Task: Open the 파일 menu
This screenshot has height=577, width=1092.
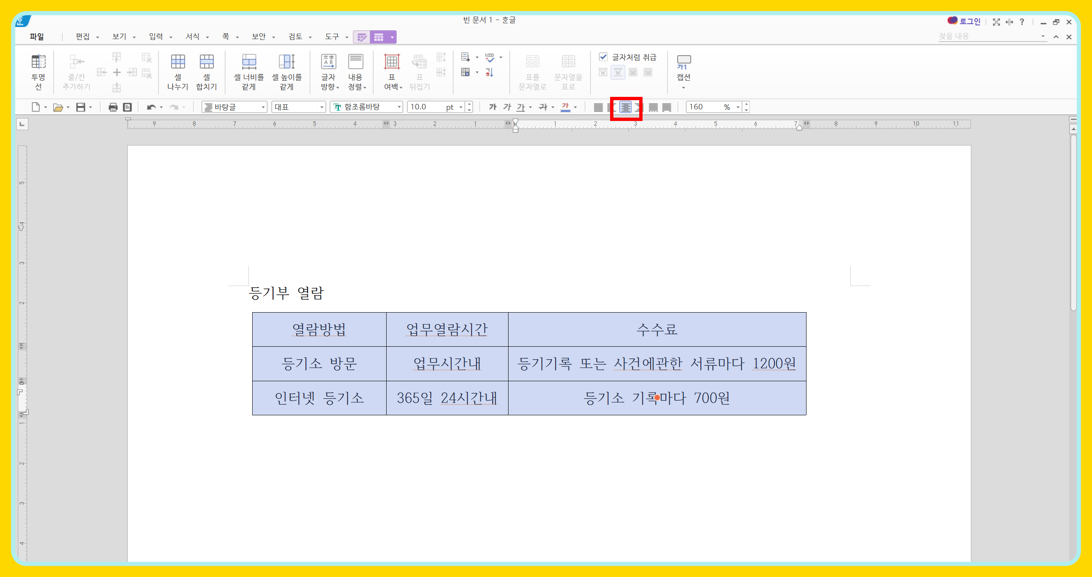Action: 37,37
